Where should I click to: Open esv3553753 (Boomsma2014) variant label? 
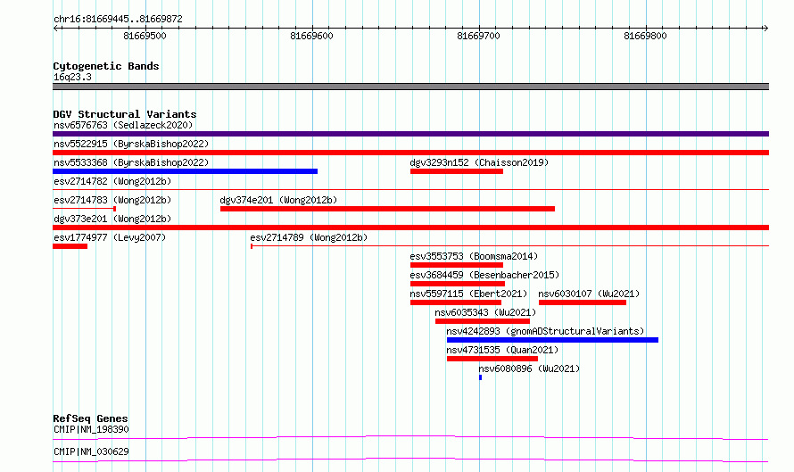474,256
